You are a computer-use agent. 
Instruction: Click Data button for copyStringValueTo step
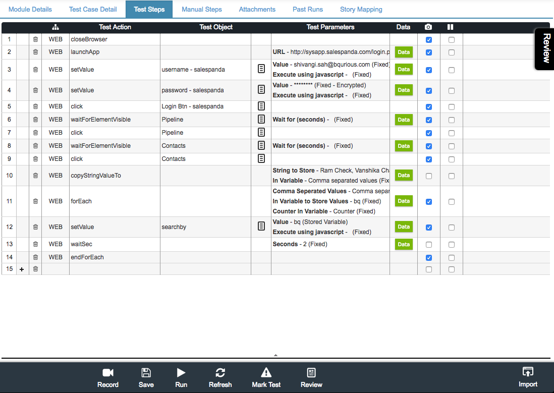click(404, 175)
